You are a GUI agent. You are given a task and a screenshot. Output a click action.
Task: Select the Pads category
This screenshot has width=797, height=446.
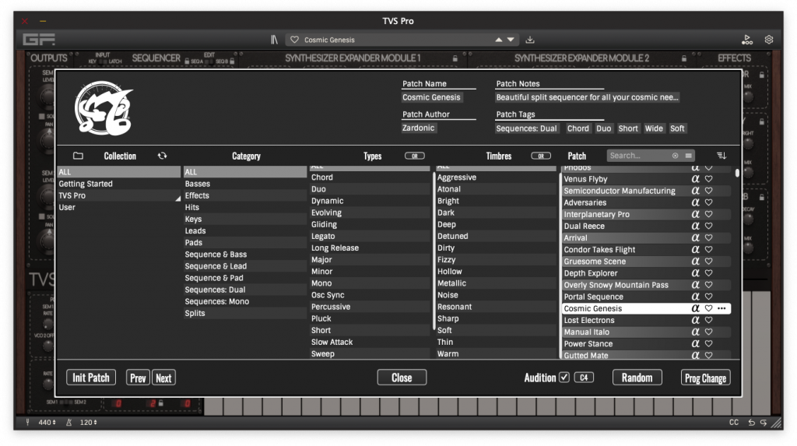244,243
